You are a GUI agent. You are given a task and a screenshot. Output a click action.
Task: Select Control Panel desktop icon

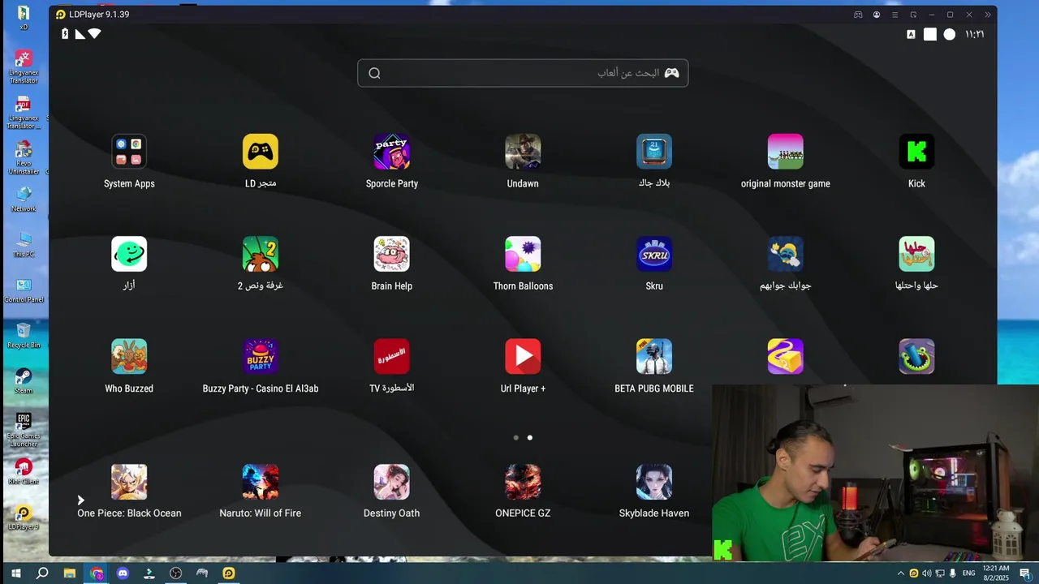pos(24,290)
